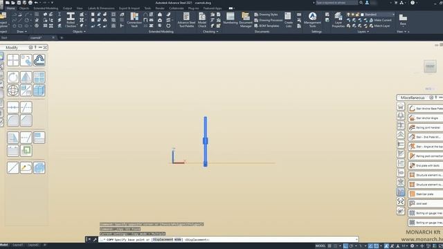Open the Output ribbon tab
The image size is (443, 249).
click(67, 8)
